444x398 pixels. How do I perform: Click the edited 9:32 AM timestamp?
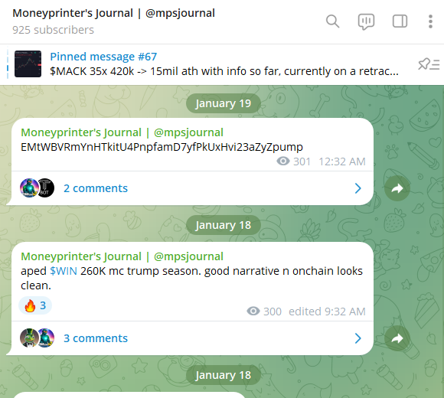(327, 312)
